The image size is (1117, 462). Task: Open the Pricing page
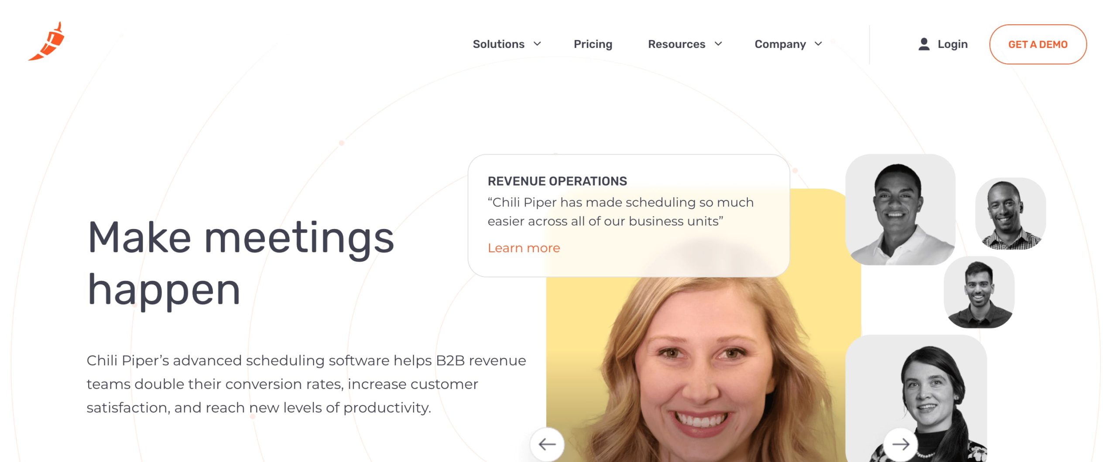click(x=593, y=44)
